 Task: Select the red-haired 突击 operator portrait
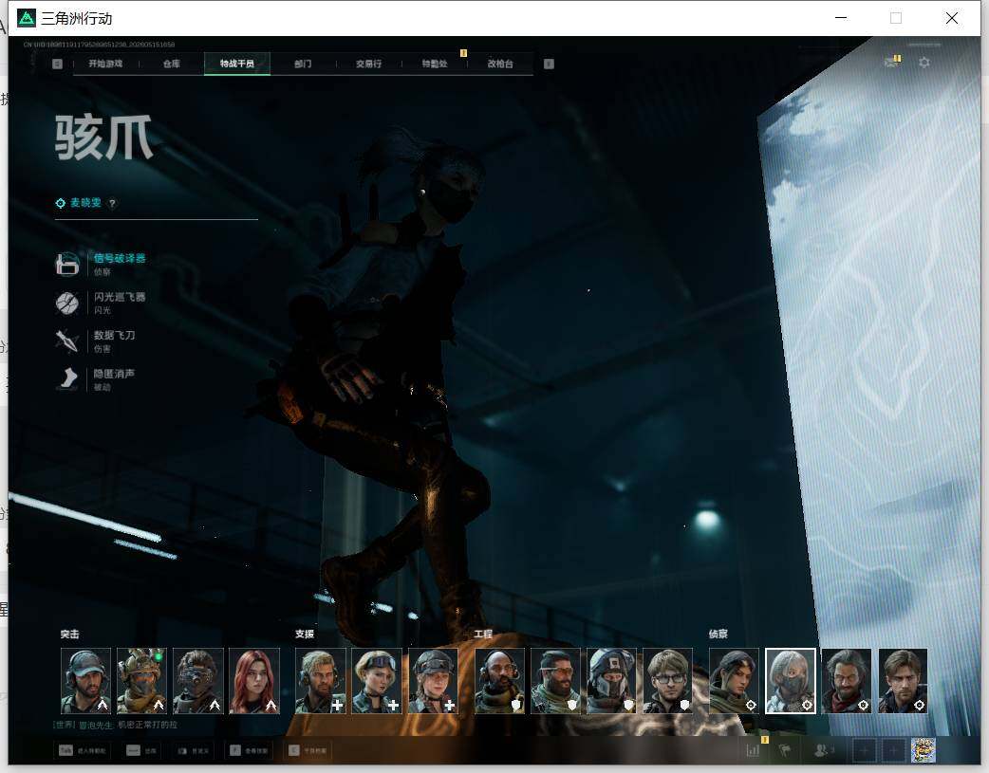pos(254,681)
